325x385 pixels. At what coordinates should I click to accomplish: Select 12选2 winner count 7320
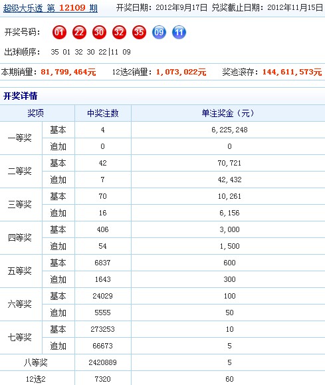tap(102, 379)
